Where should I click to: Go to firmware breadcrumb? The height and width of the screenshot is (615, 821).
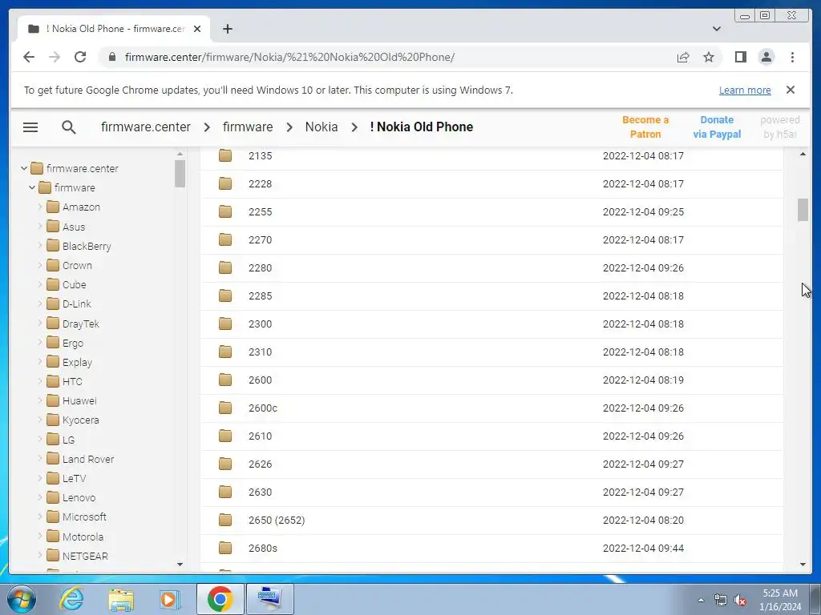[x=248, y=127]
